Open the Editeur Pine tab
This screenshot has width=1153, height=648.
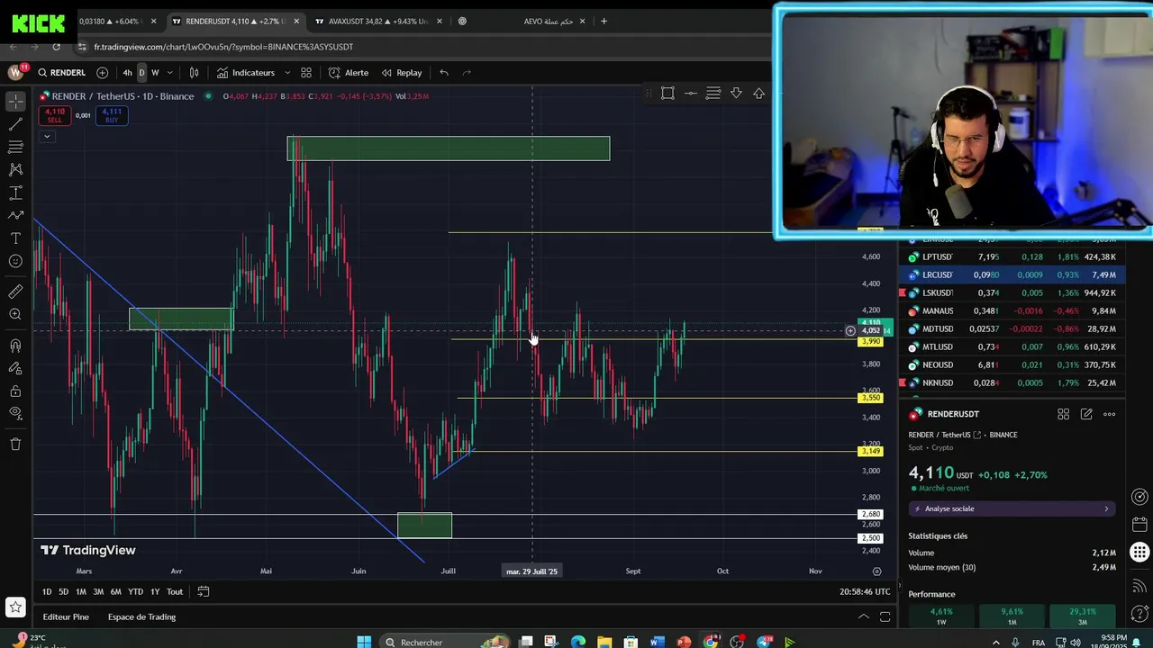66,616
